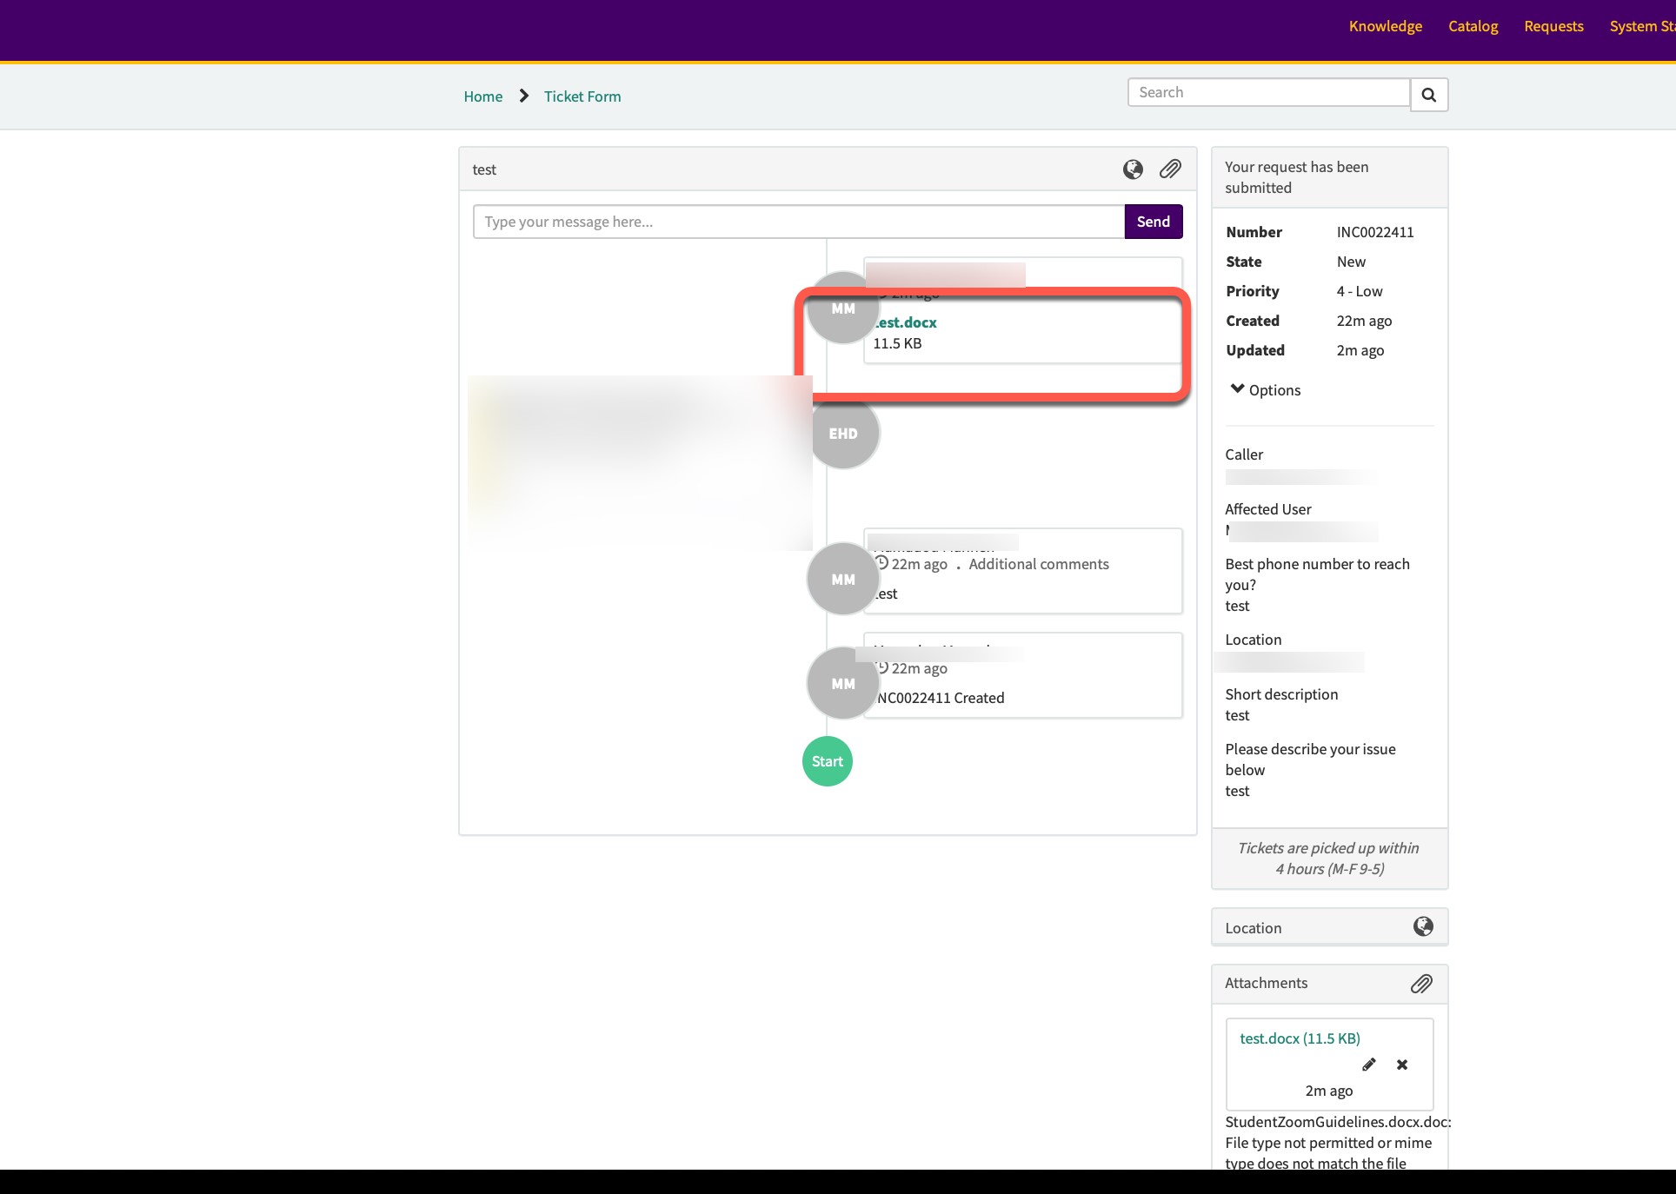This screenshot has height=1194, width=1676.
Task: Navigate to Home breadcrumb
Action: [x=482, y=96]
